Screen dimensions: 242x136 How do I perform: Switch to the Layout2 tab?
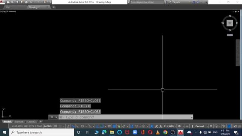(31, 122)
